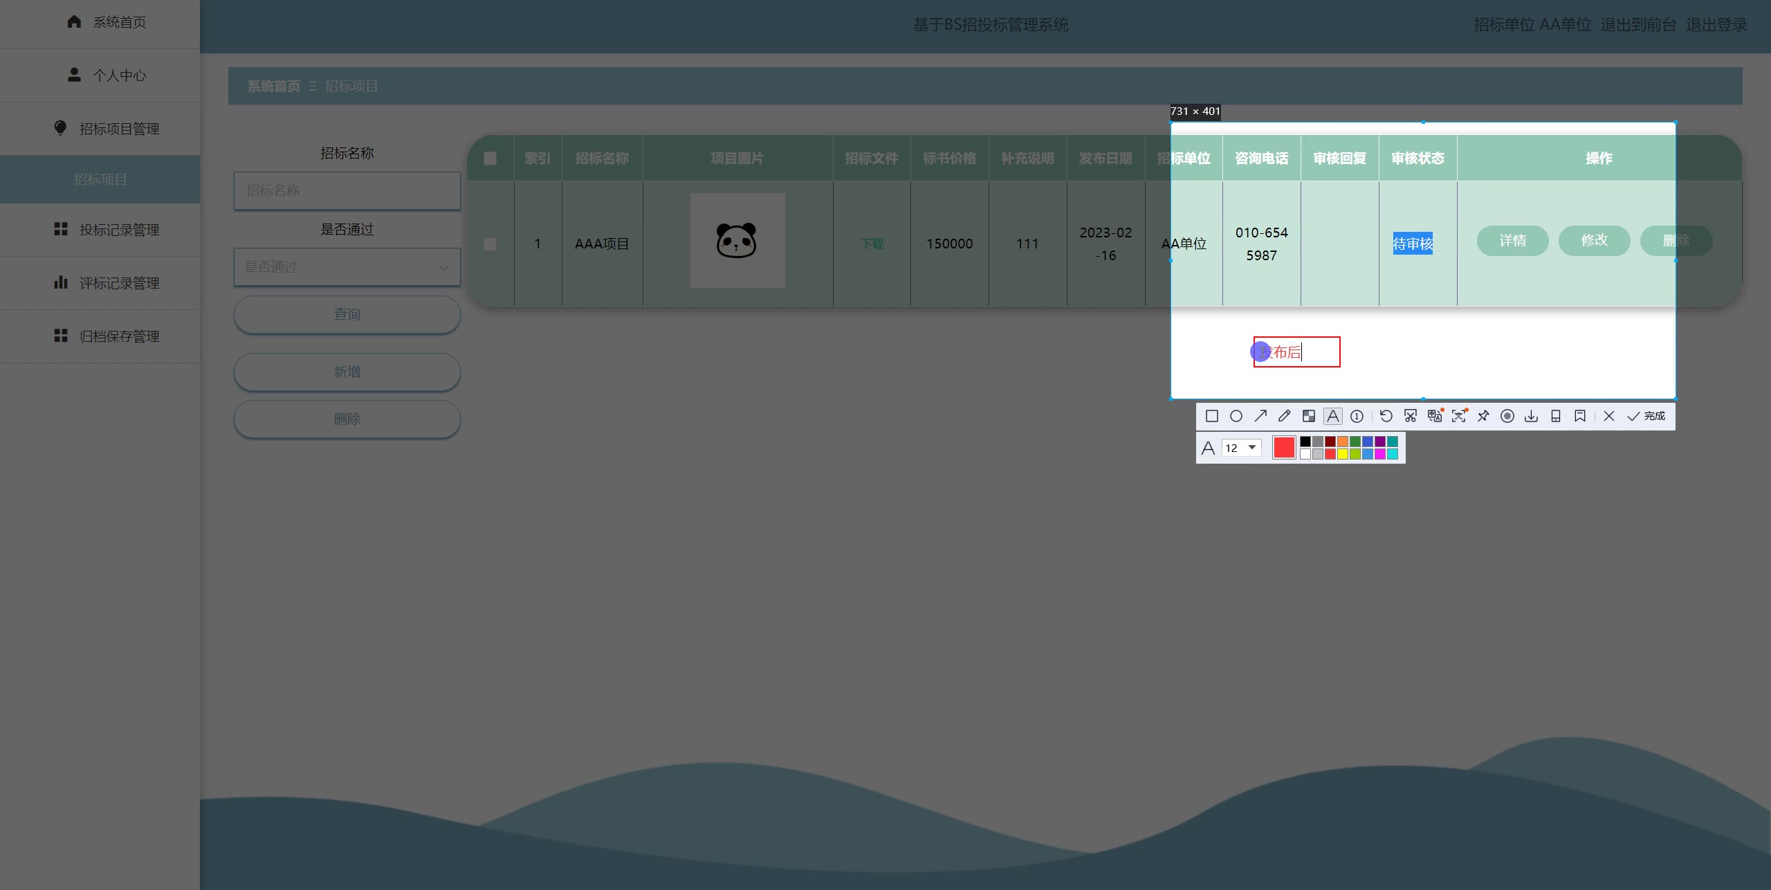Click the download save screenshot icon
Viewport: 1771px width, 890px height.
pos(1531,416)
